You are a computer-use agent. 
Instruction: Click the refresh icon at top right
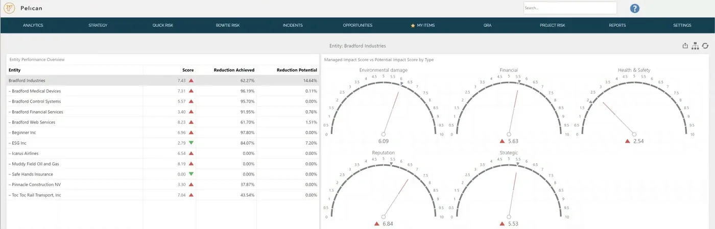[705, 46]
